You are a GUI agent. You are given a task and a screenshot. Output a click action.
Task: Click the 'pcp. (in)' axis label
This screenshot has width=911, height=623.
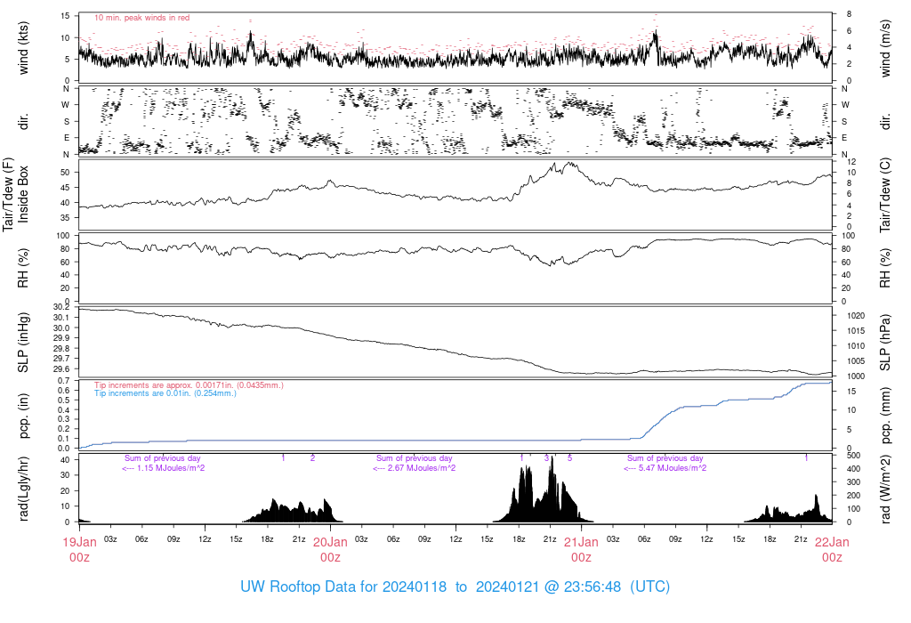tap(23, 416)
